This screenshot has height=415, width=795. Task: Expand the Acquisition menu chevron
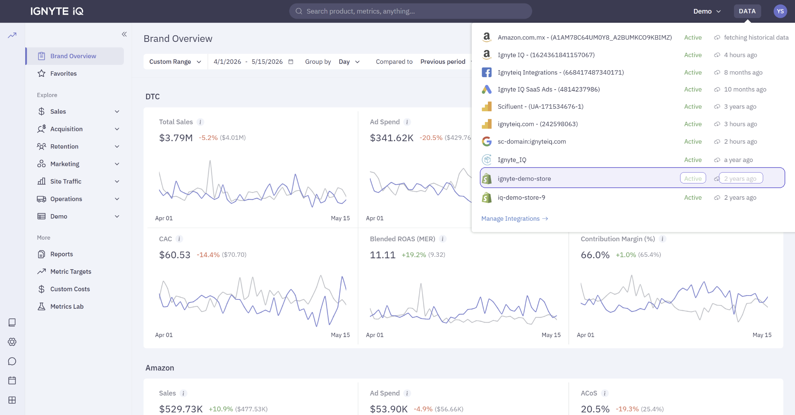pyautogui.click(x=117, y=129)
